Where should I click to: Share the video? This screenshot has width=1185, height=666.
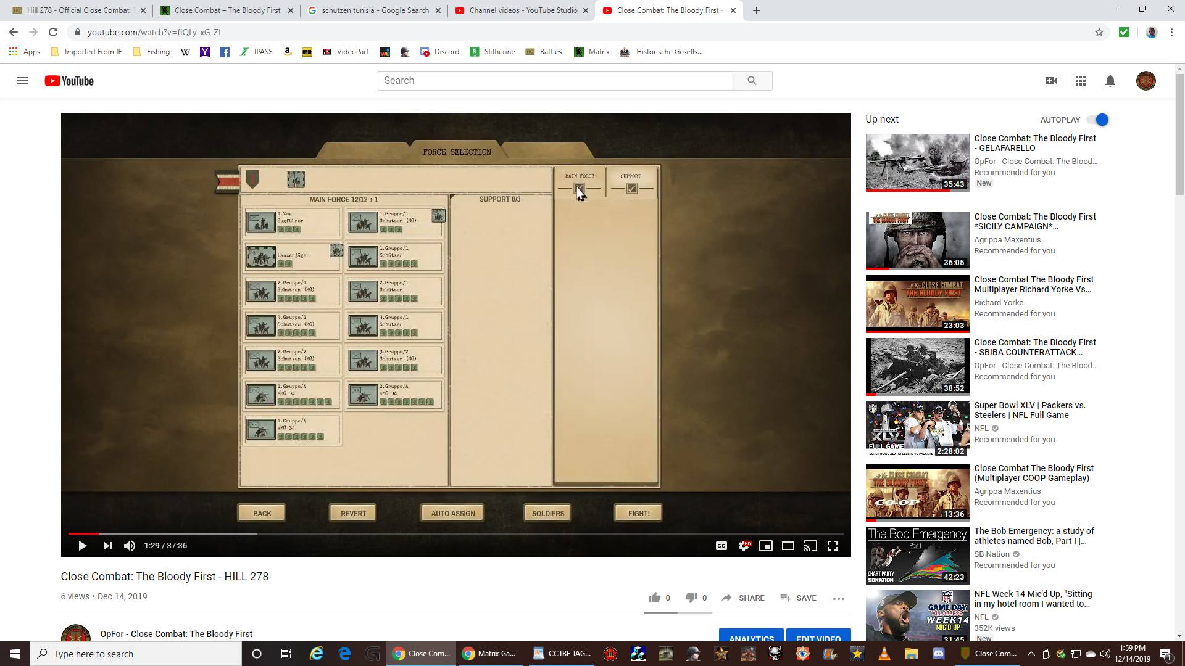click(743, 598)
